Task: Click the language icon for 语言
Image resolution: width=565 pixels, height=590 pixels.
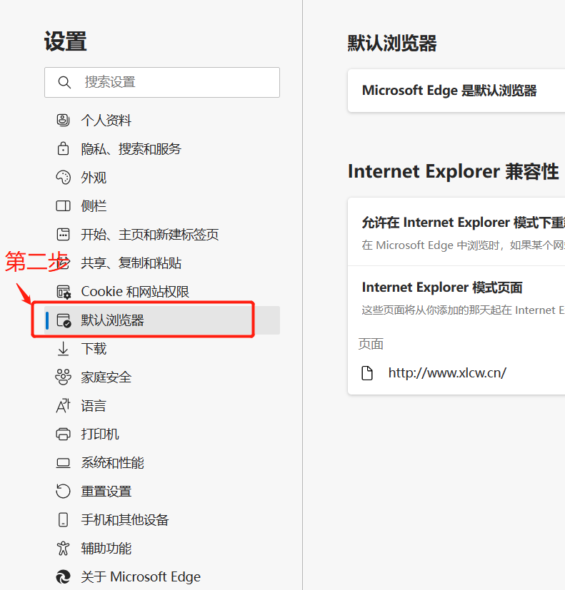Action: pyautogui.click(x=63, y=406)
